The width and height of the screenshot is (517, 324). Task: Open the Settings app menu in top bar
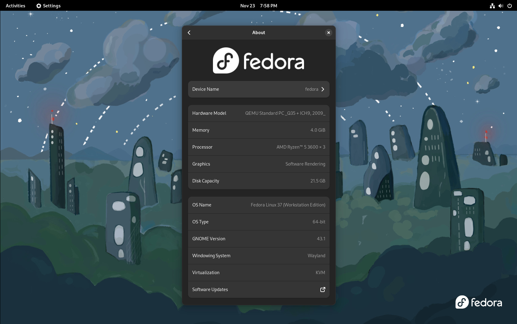pos(48,6)
